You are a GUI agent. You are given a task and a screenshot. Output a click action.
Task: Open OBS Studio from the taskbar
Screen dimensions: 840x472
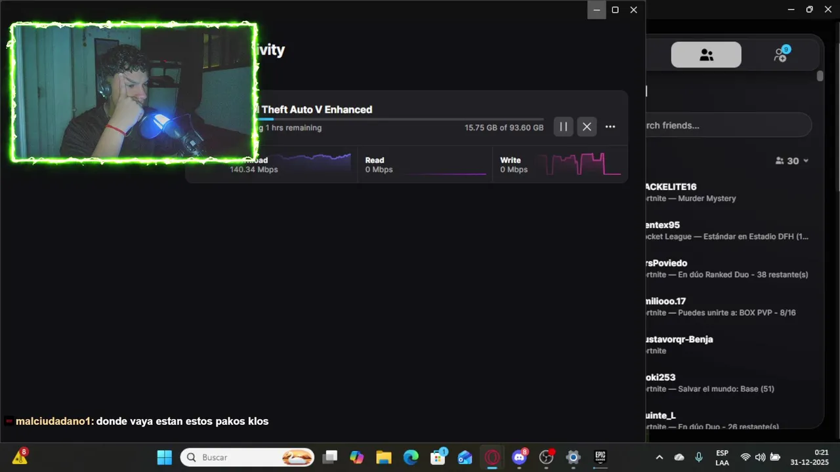tap(546, 457)
